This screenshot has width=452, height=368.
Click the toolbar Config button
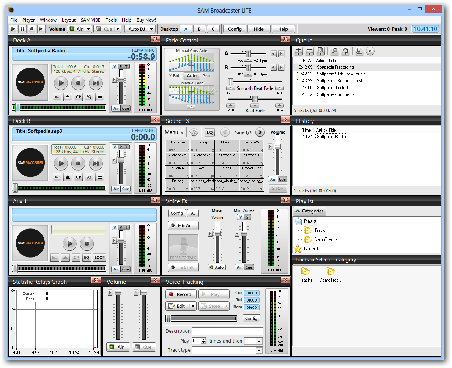pos(235,29)
